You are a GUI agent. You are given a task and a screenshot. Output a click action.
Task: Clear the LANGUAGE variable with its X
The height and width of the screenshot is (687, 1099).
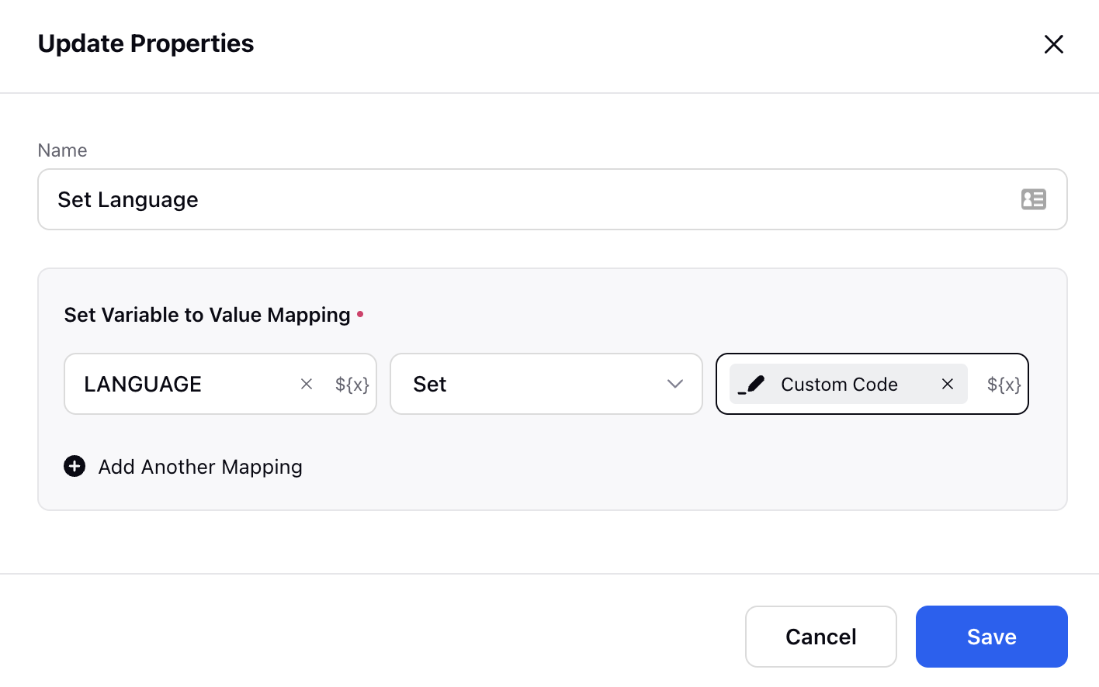pos(307,384)
